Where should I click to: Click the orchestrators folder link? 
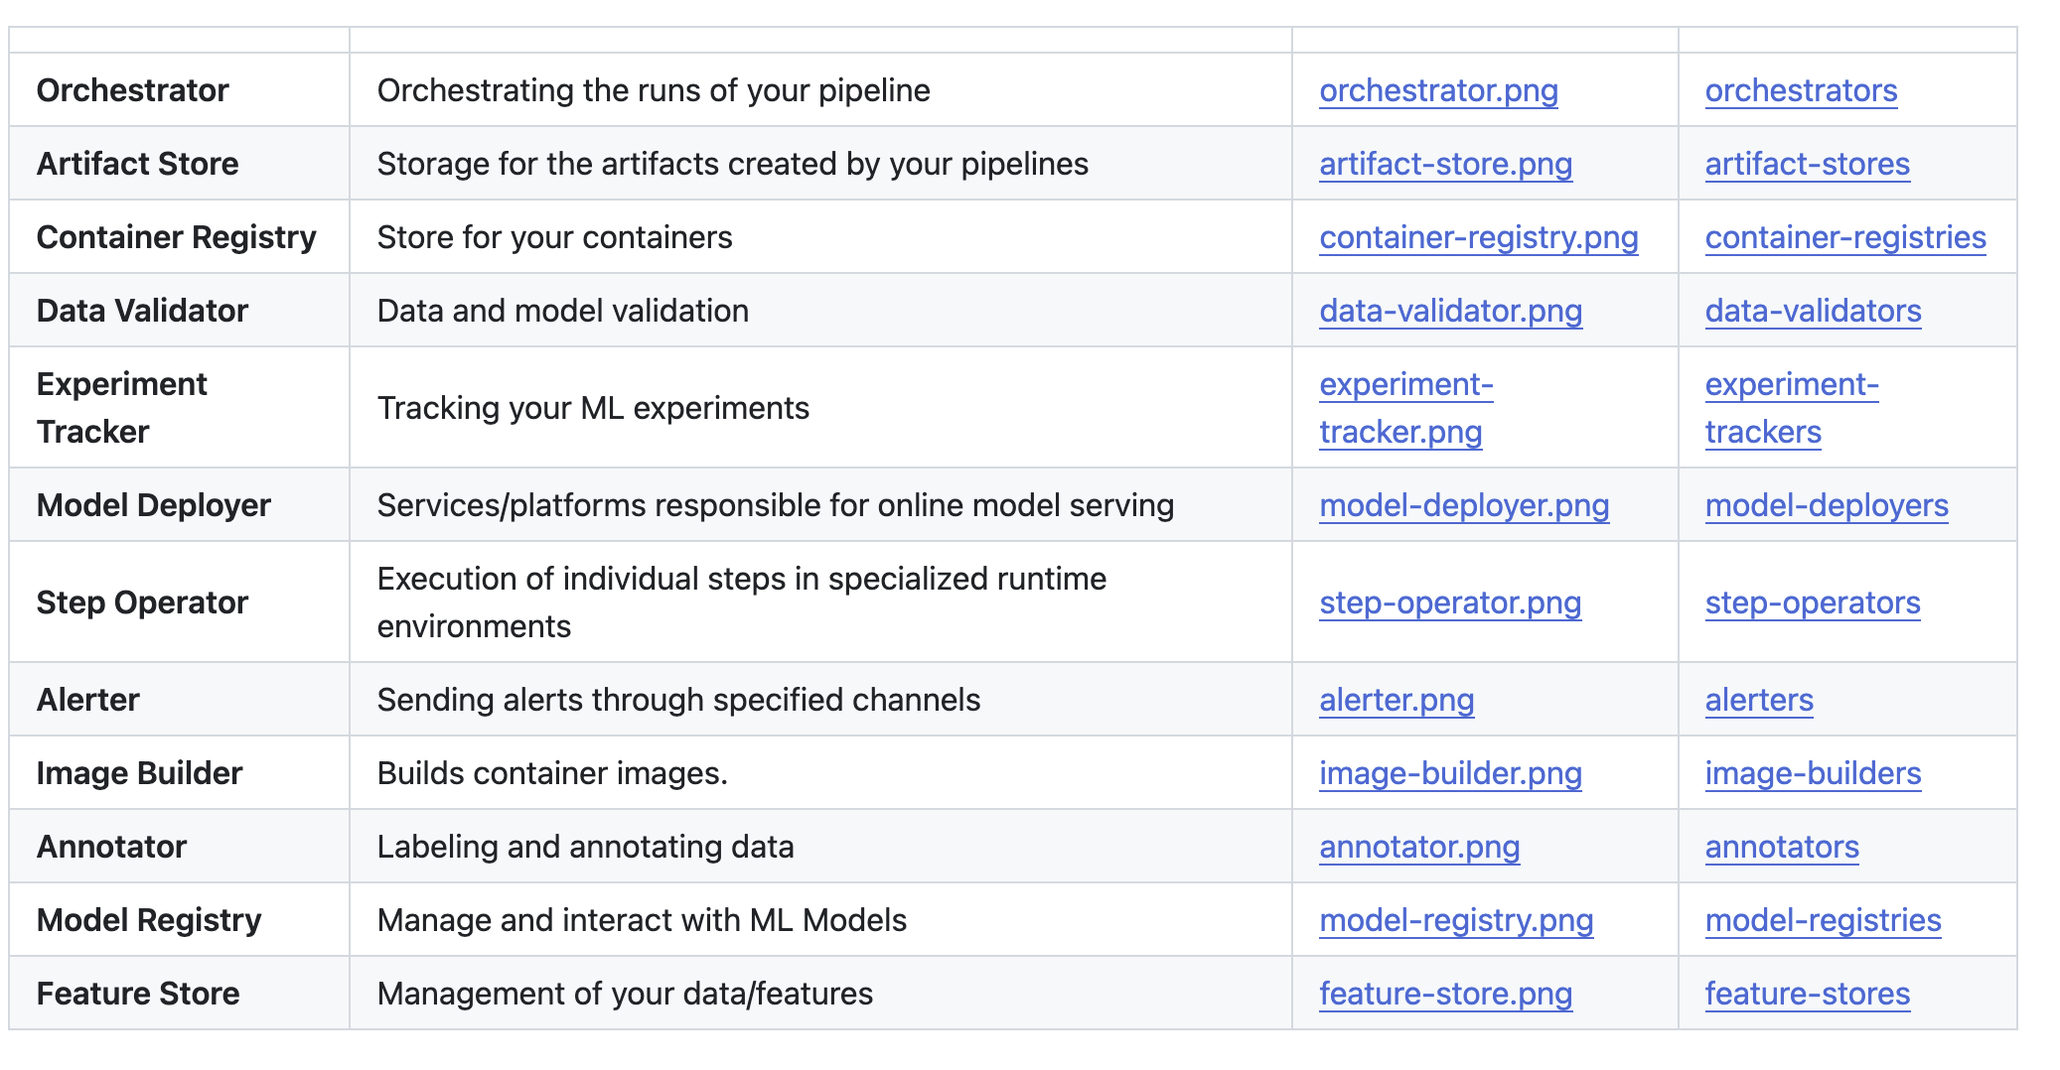click(x=1801, y=90)
